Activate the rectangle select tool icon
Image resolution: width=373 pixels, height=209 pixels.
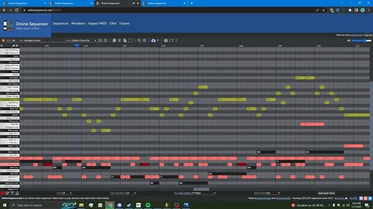pos(130,41)
